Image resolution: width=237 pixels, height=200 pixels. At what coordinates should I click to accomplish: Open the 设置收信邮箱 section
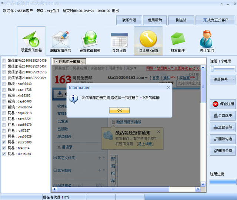tap(90, 41)
